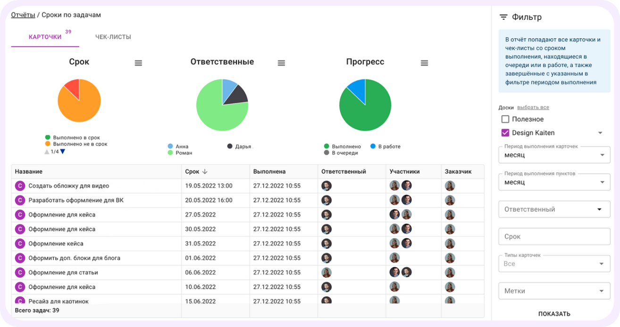Open the Прогресс chart menu icon
Viewport: 620px width, 327px height.
pos(424,63)
